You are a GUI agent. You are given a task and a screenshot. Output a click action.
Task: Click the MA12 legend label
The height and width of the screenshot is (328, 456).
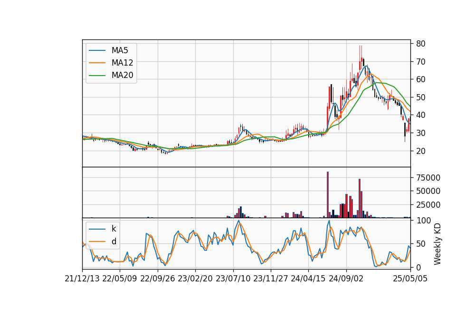(x=122, y=63)
